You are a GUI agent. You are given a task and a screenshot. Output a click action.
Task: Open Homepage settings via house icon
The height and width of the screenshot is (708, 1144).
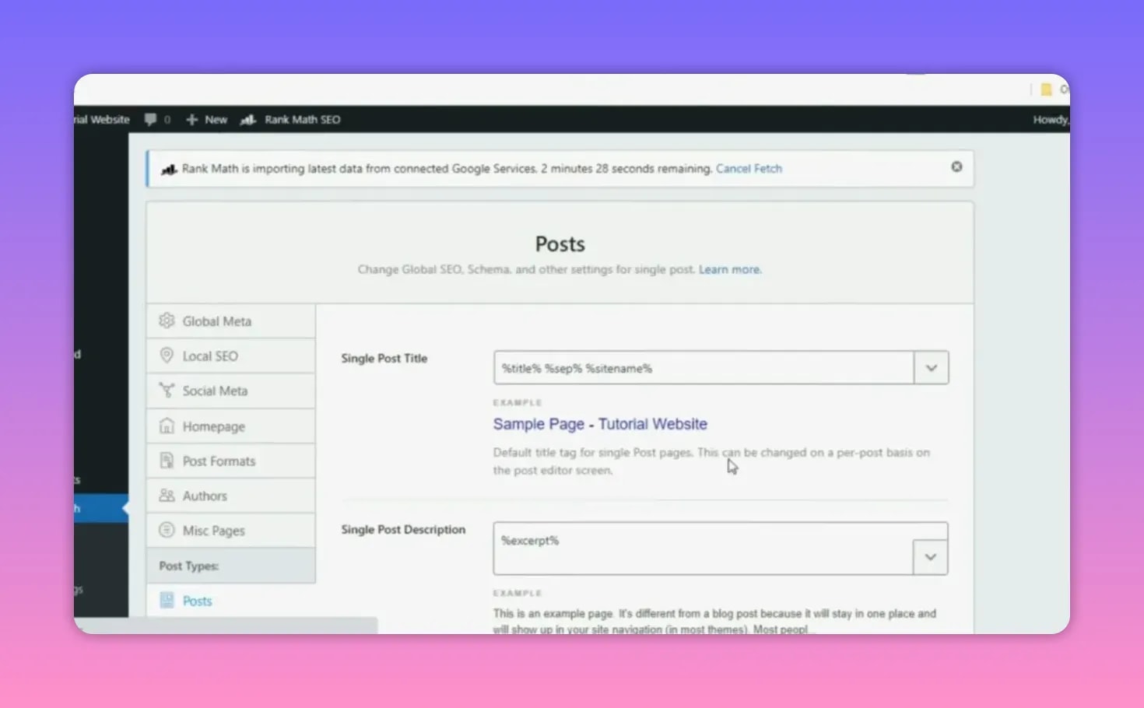(x=167, y=426)
